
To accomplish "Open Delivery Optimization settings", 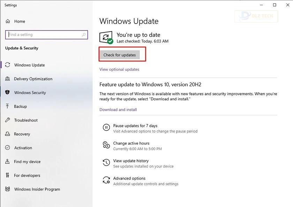I will tap(33, 79).
